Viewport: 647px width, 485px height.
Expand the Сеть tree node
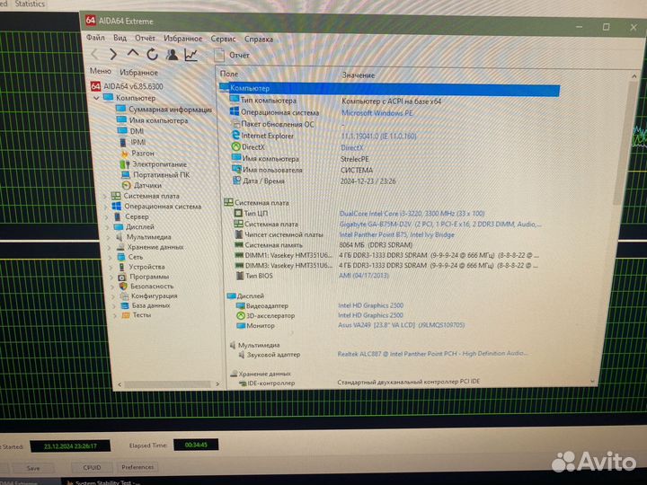coord(111,257)
